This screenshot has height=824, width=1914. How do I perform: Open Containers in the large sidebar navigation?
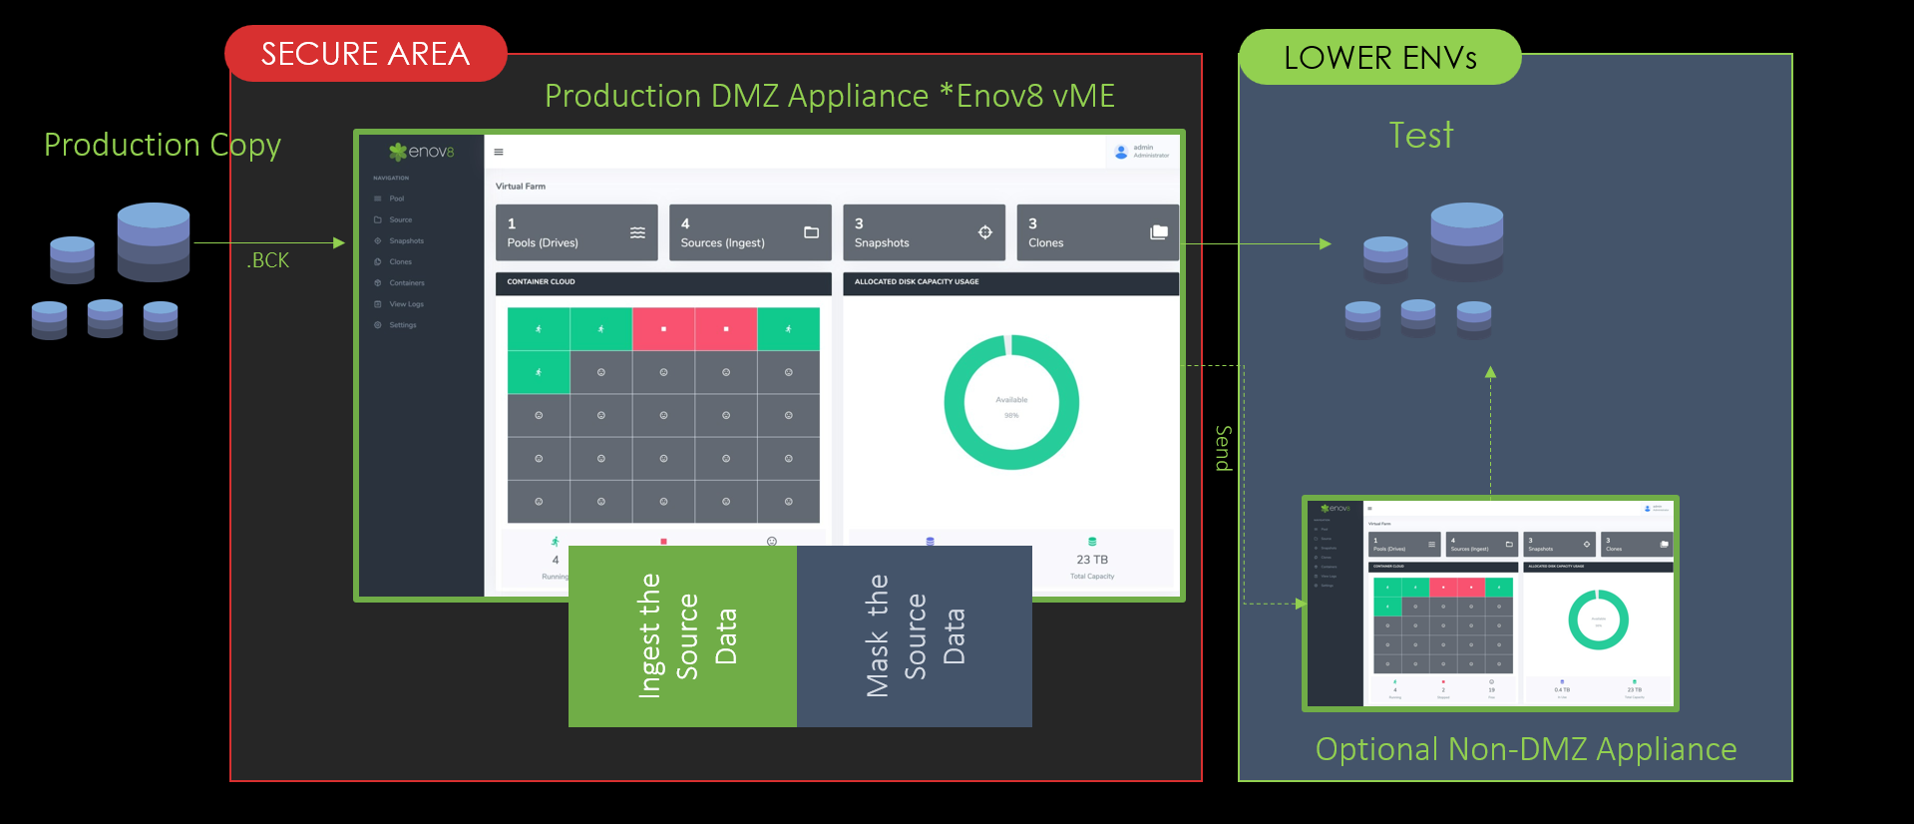click(x=406, y=282)
